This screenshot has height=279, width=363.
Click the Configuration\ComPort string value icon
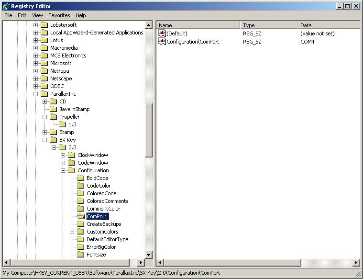tap(162, 42)
